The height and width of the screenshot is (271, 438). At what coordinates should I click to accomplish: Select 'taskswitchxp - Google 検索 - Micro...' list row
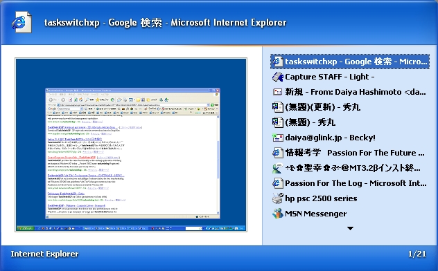pyautogui.click(x=350, y=62)
